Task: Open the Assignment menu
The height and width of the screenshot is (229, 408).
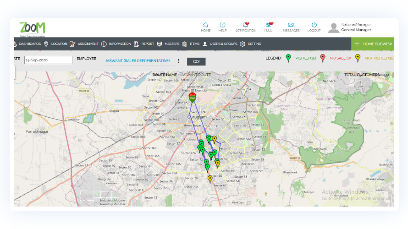Action: pos(84,44)
